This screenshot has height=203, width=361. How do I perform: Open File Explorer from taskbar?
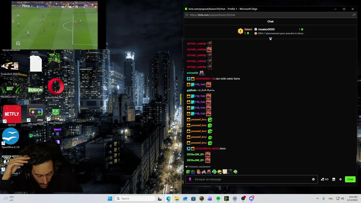177,198
